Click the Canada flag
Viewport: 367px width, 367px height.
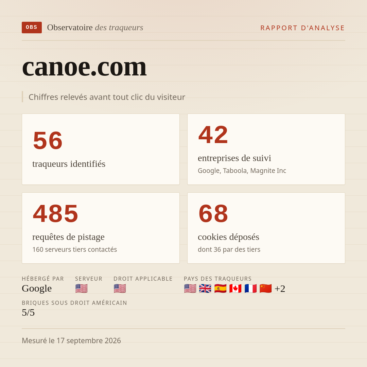235,289
